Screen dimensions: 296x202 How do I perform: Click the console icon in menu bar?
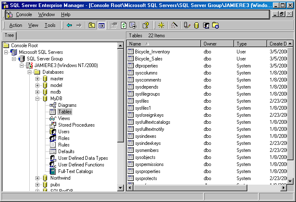[x=9, y=14]
